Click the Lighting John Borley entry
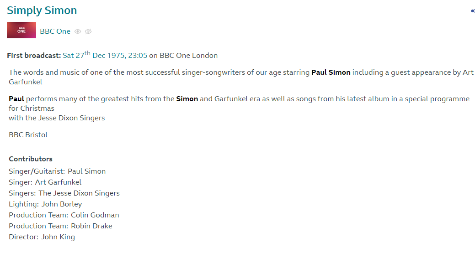Image resolution: width=475 pixels, height=258 pixels. click(45, 204)
